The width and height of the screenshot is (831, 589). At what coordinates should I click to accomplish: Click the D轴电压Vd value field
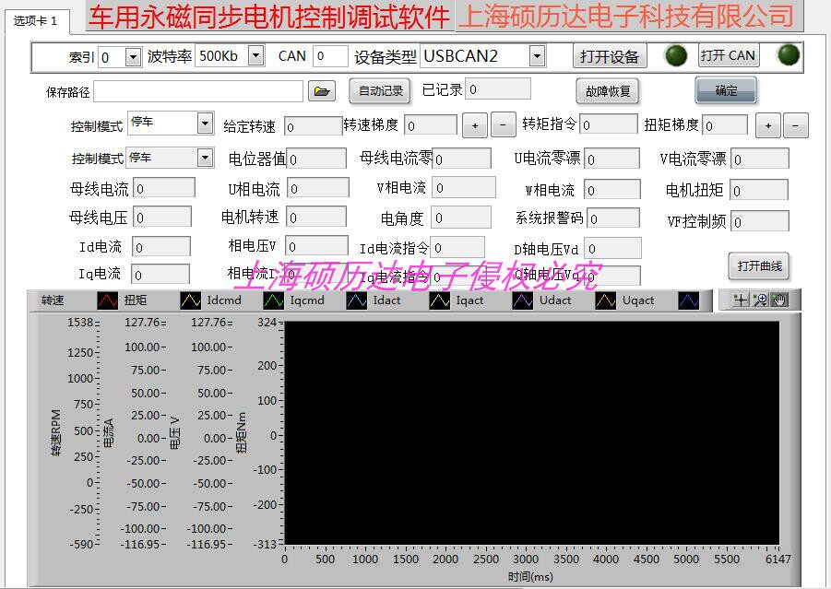613,248
